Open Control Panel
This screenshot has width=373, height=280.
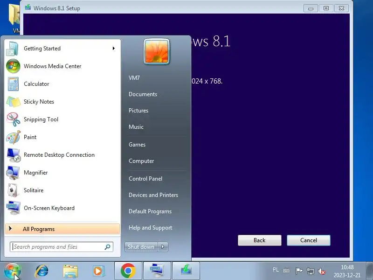tap(145, 179)
